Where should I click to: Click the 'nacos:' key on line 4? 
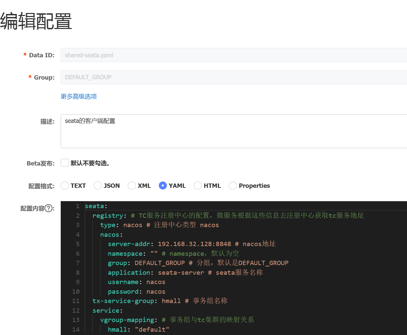coord(111,234)
